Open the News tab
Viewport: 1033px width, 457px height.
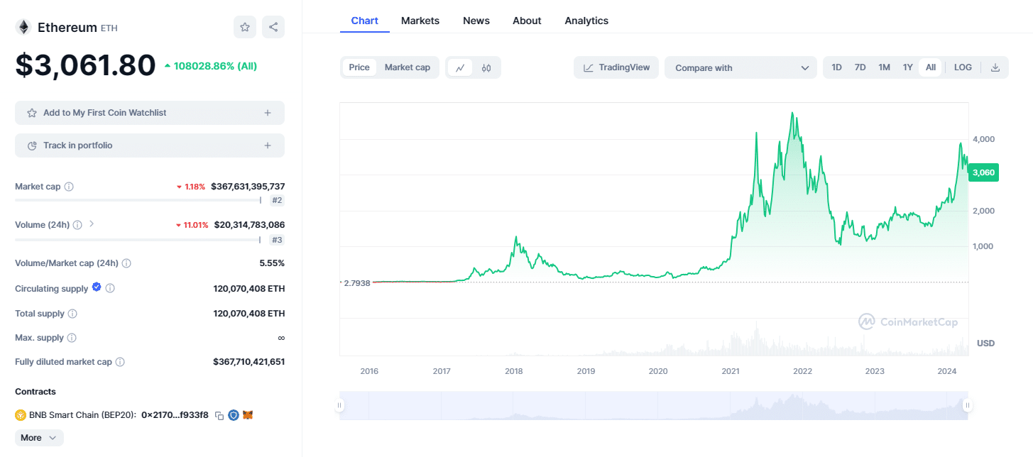(x=476, y=21)
